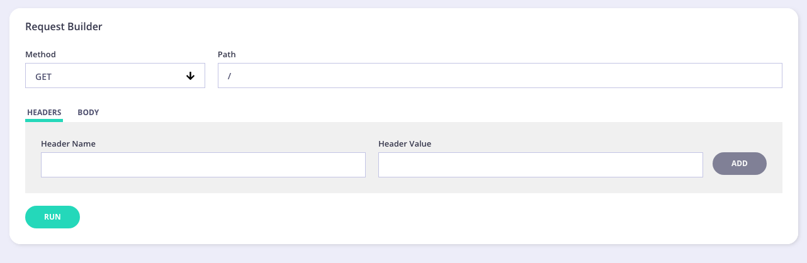Click the lavender page background below the card
Screen dimensions: 807x263
[403, 254]
